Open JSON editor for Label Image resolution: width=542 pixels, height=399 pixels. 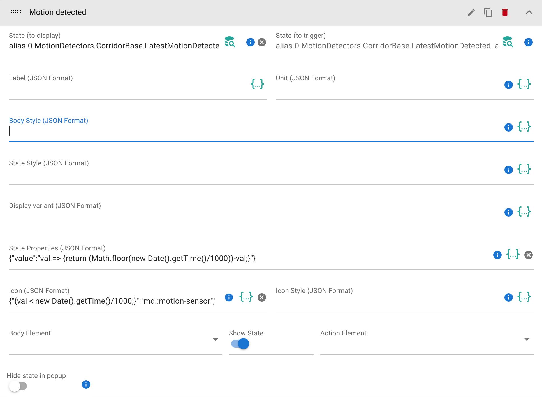point(257,84)
